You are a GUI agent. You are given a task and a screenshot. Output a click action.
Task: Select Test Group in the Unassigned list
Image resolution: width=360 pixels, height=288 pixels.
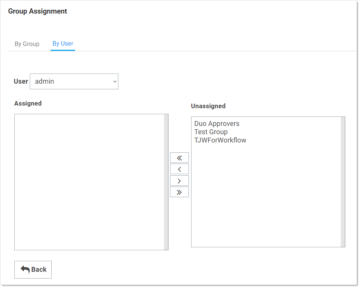pyautogui.click(x=211, y=132)
